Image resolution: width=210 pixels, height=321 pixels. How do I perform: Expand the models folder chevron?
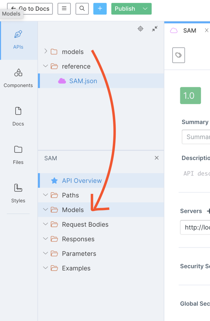[x=46, y=51]
